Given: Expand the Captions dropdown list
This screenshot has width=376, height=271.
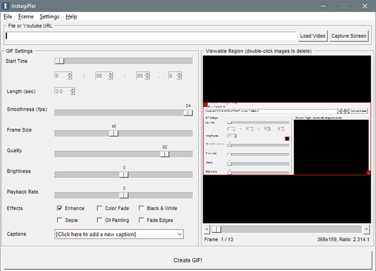Looking at the screenshot, I should [x=179, y=234].
